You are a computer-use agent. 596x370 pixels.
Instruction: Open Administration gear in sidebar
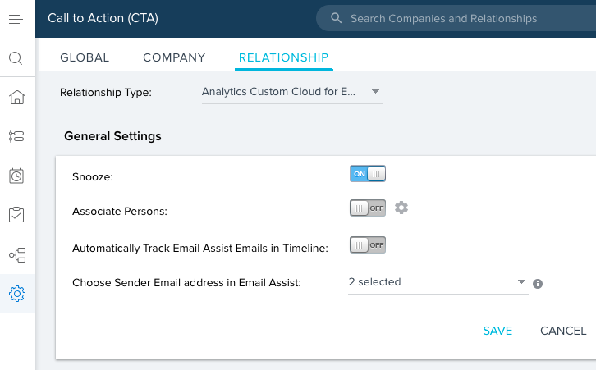point(16,294)
